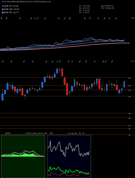The width and height of the screenshot is (135, 178).
Task: Click the '<Tops' axis label
Action: tap(133, 18)
